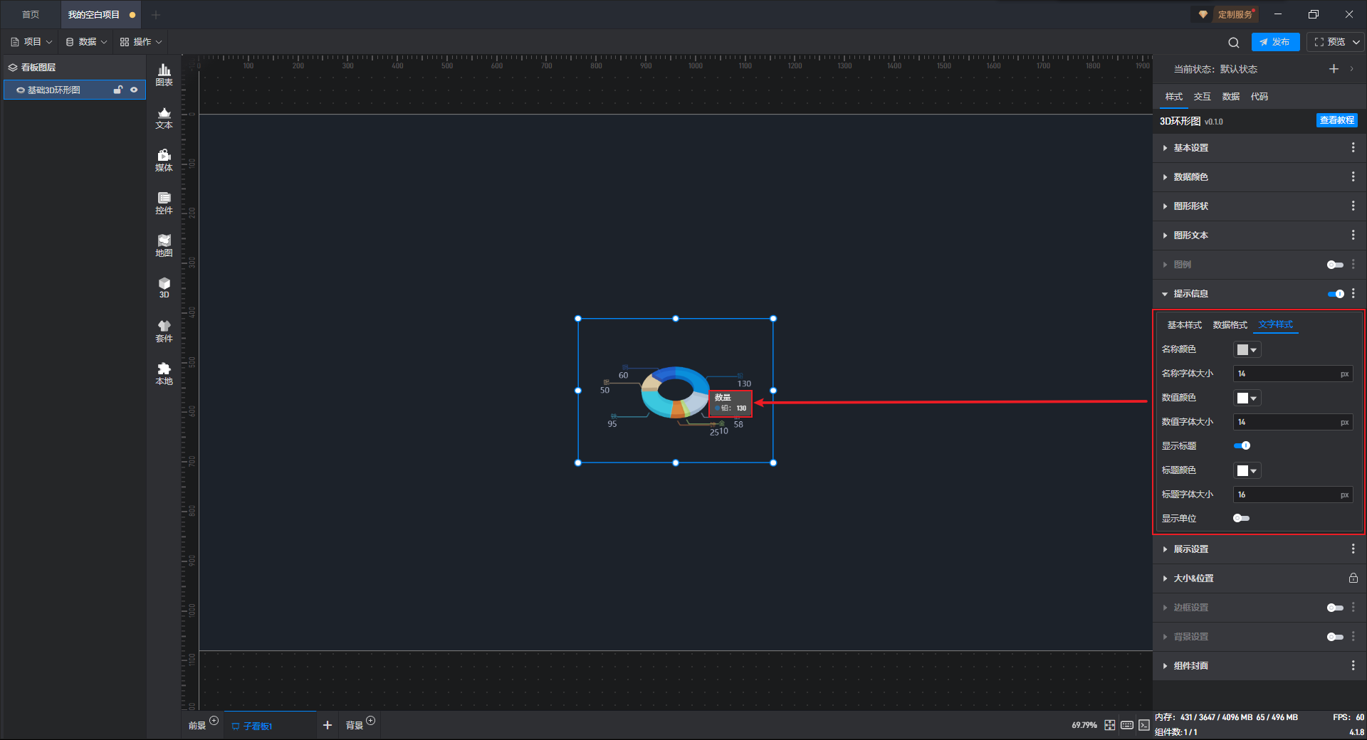Open the 预览 preview dropdown arrow
The width and height of the screenshot is (1367, 740).
coord(1356,42)
